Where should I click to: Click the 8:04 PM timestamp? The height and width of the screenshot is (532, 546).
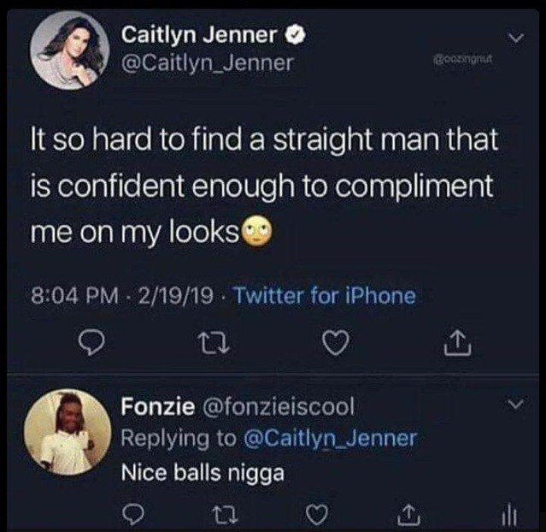pos(73,297)
